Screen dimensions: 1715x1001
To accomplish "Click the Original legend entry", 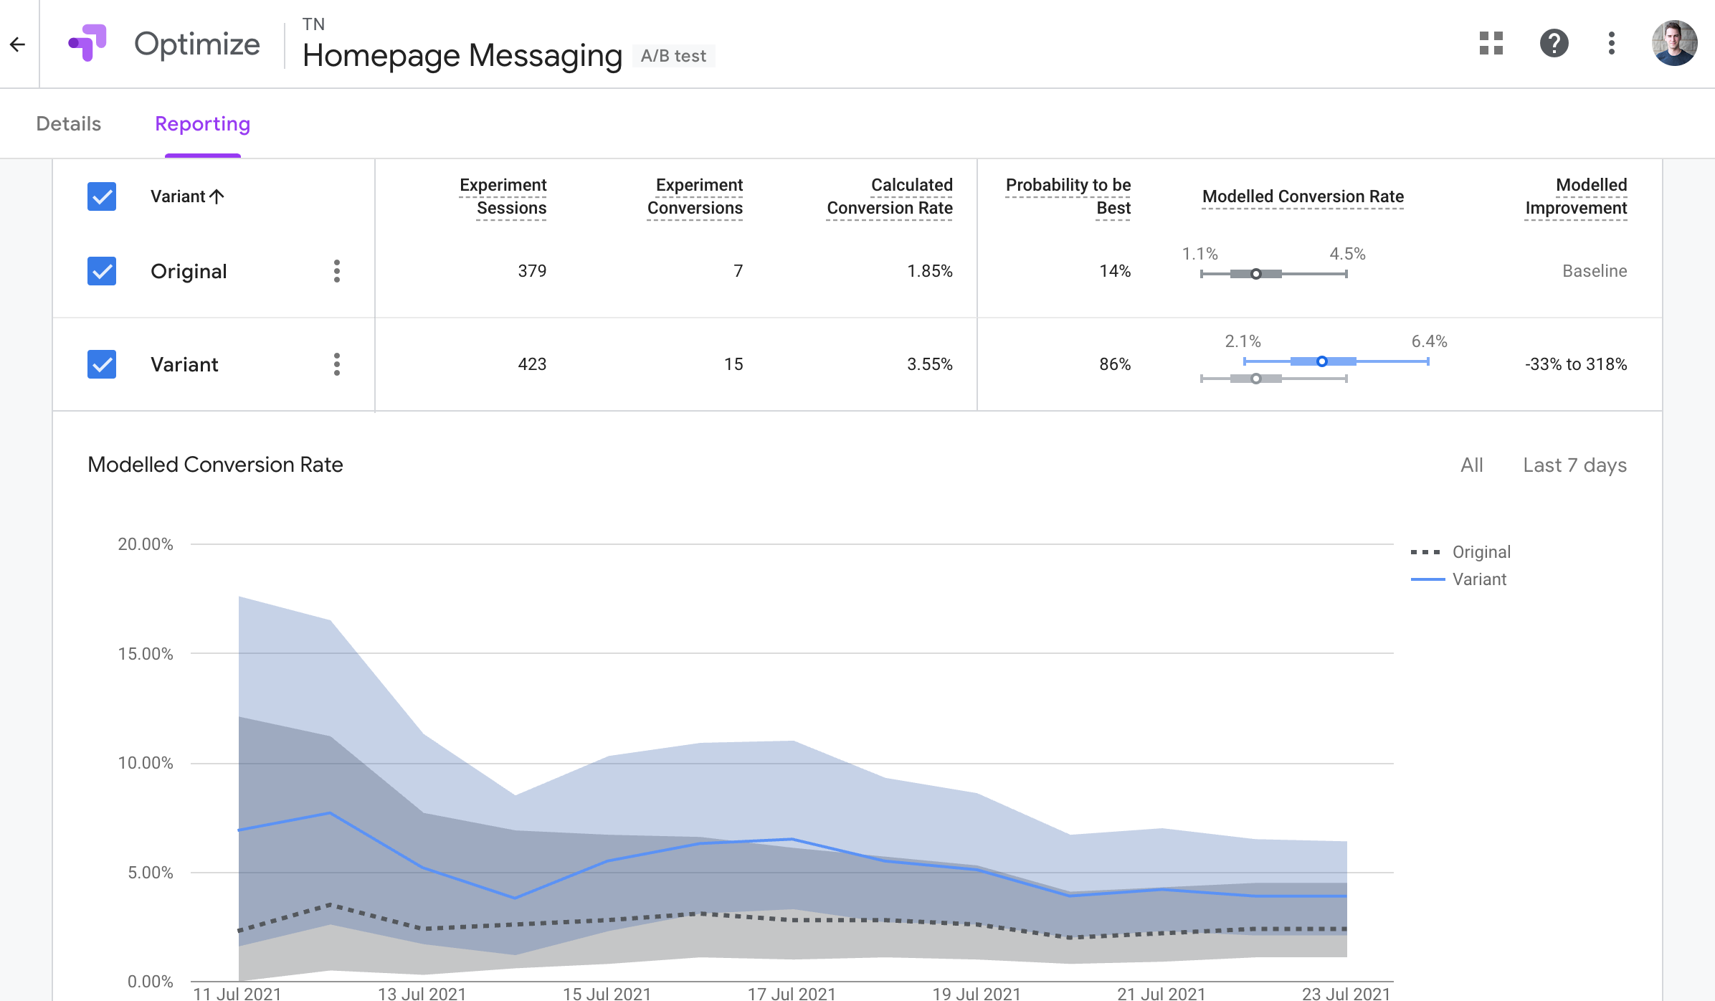I will tap(1481, 552).
